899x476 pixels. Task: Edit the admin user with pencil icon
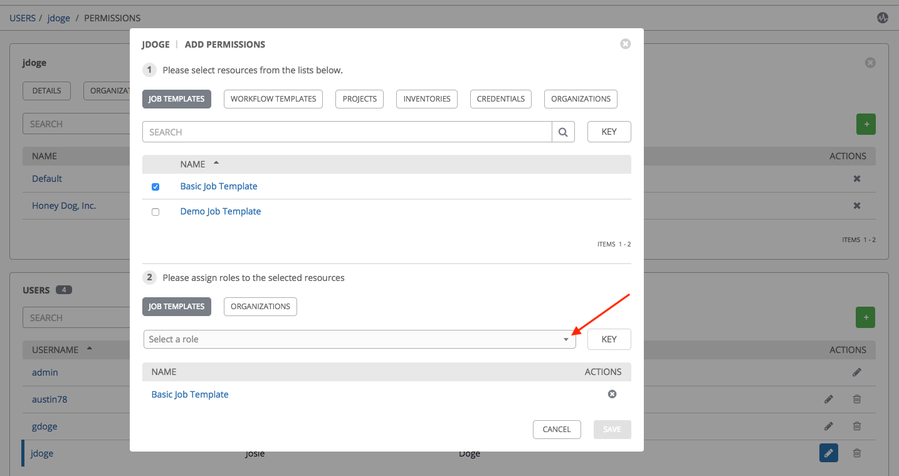coord(857,373)
